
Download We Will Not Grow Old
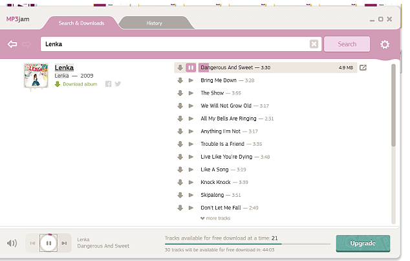point(180,106)
